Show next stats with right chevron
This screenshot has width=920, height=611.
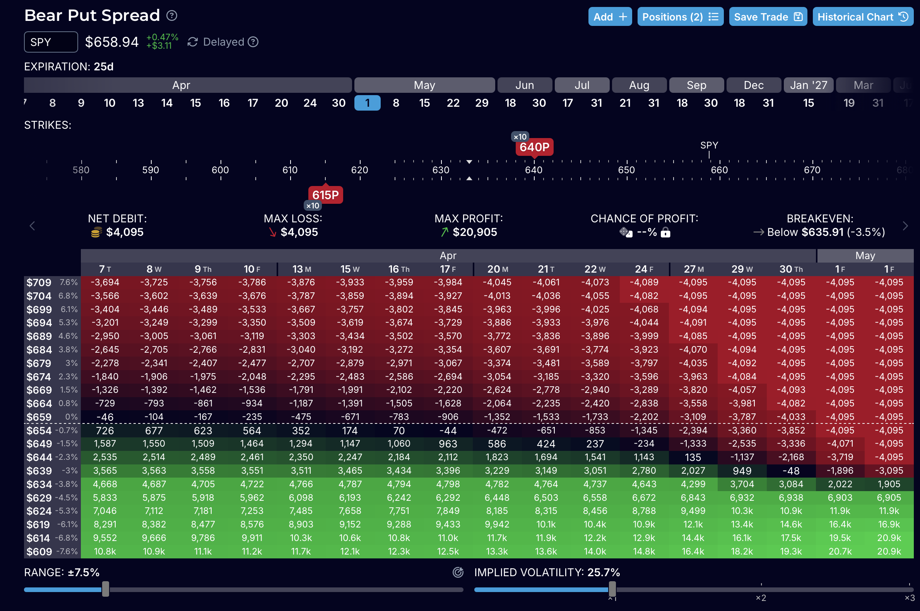[x=905, y=225]
